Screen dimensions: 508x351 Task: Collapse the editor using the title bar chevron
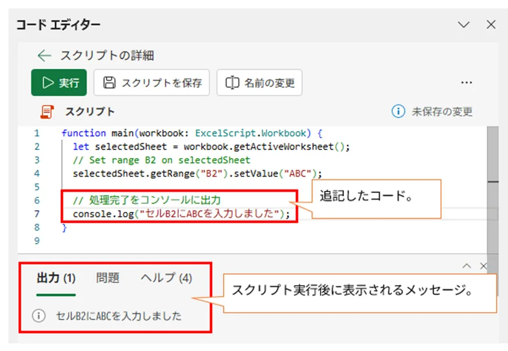(x=463, y=25)
